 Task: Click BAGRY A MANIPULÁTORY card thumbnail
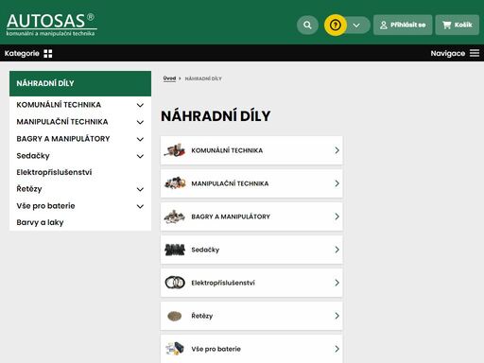(175, 216)
